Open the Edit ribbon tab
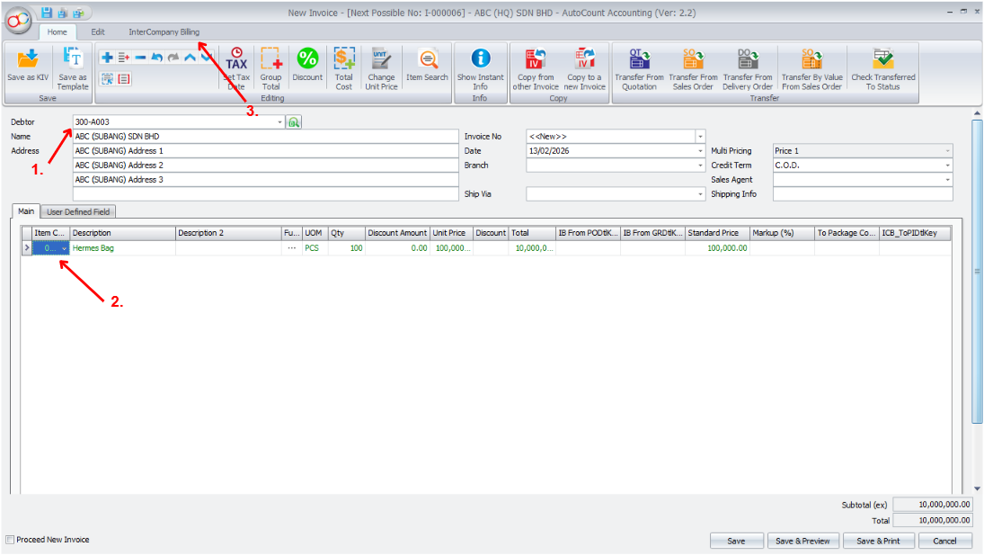This screenshot has width=984, height=555. [98, 31]
